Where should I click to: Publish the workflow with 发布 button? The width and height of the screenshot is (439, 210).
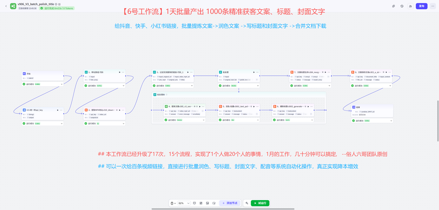click(422, 6)
